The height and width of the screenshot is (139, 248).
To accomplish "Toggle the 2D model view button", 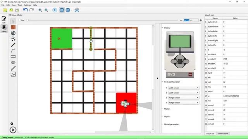I will tap(62, 10).
